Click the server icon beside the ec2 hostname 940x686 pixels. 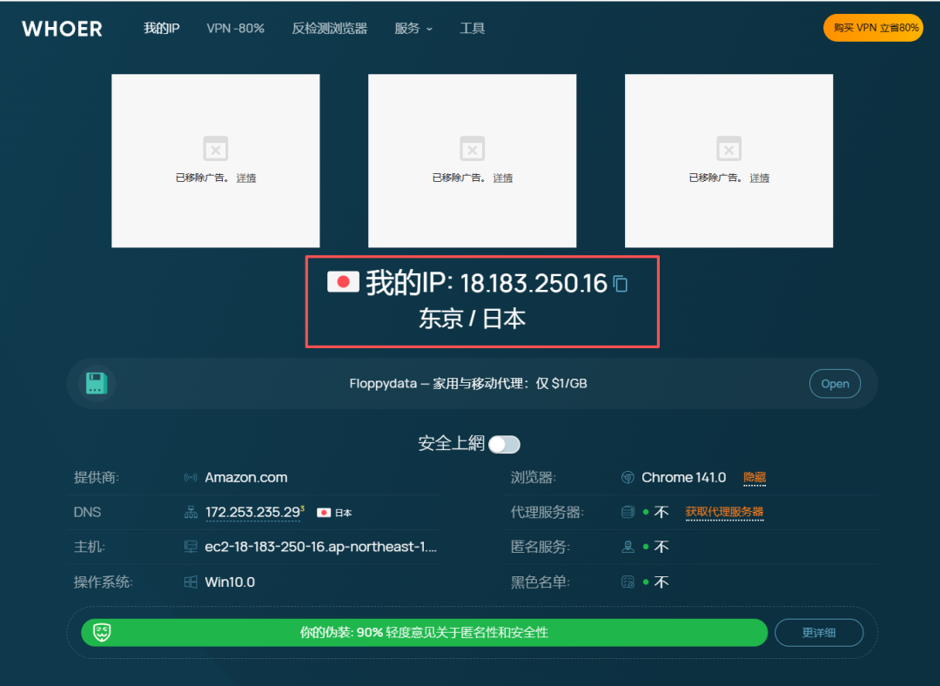pyautogui.click(x=191, y=546)
